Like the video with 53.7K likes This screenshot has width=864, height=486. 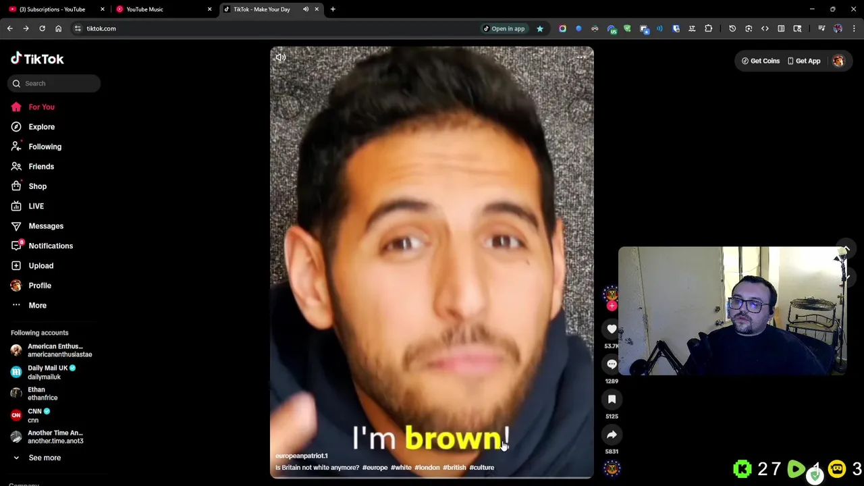(612, 329)
